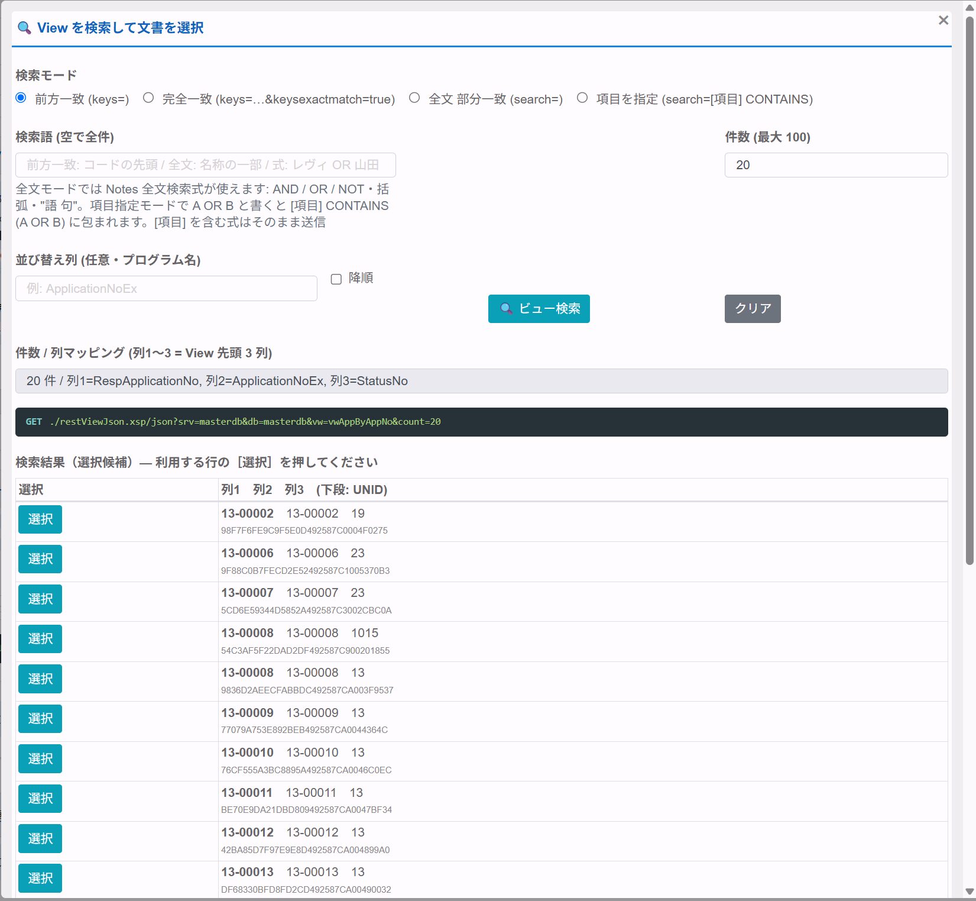Choose 選択 for row 13-00012

(40, 838)
